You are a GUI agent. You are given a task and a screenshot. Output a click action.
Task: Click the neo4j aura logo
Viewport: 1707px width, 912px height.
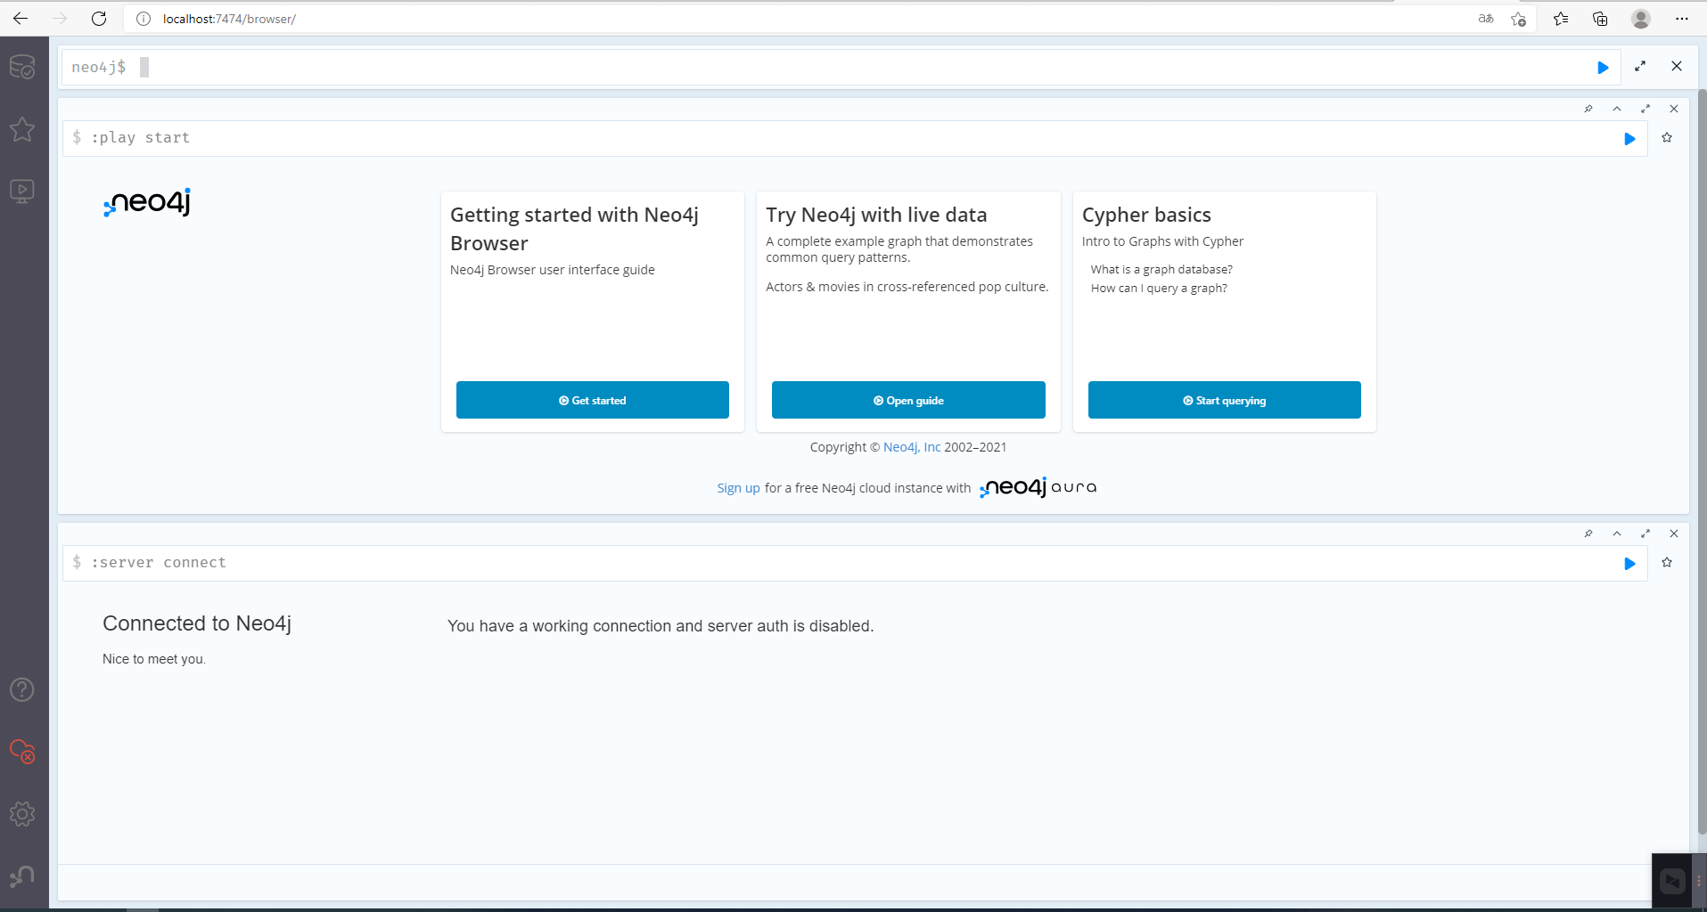(1038, 487)
